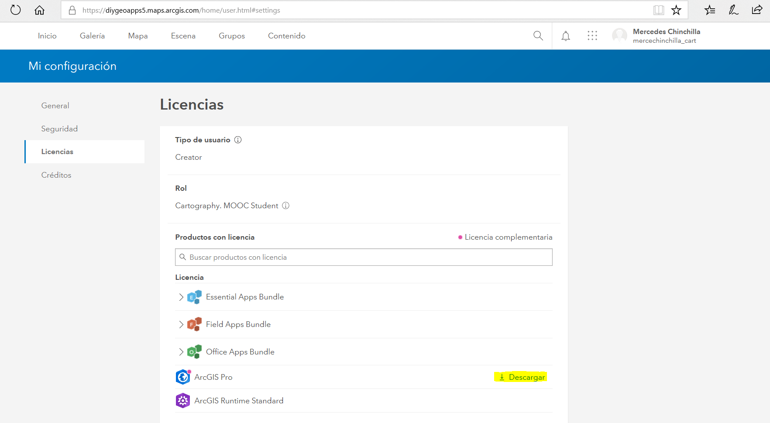
Task: Open browser favorites list
Action: click(710, 10)
